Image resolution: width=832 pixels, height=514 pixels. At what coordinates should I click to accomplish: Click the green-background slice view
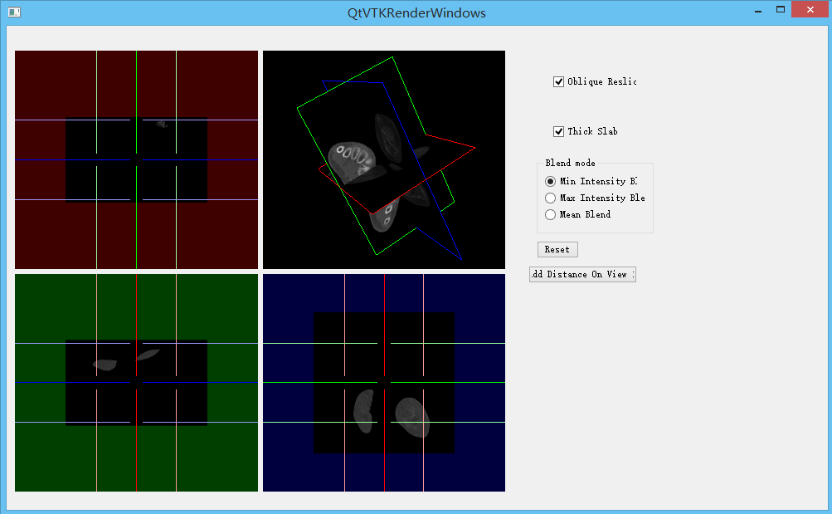click(136, 383)
